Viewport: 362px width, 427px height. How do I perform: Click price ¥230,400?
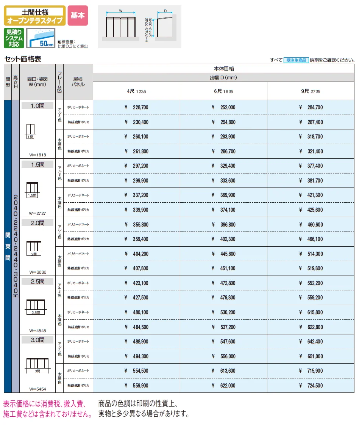click(x=136, y=122)
